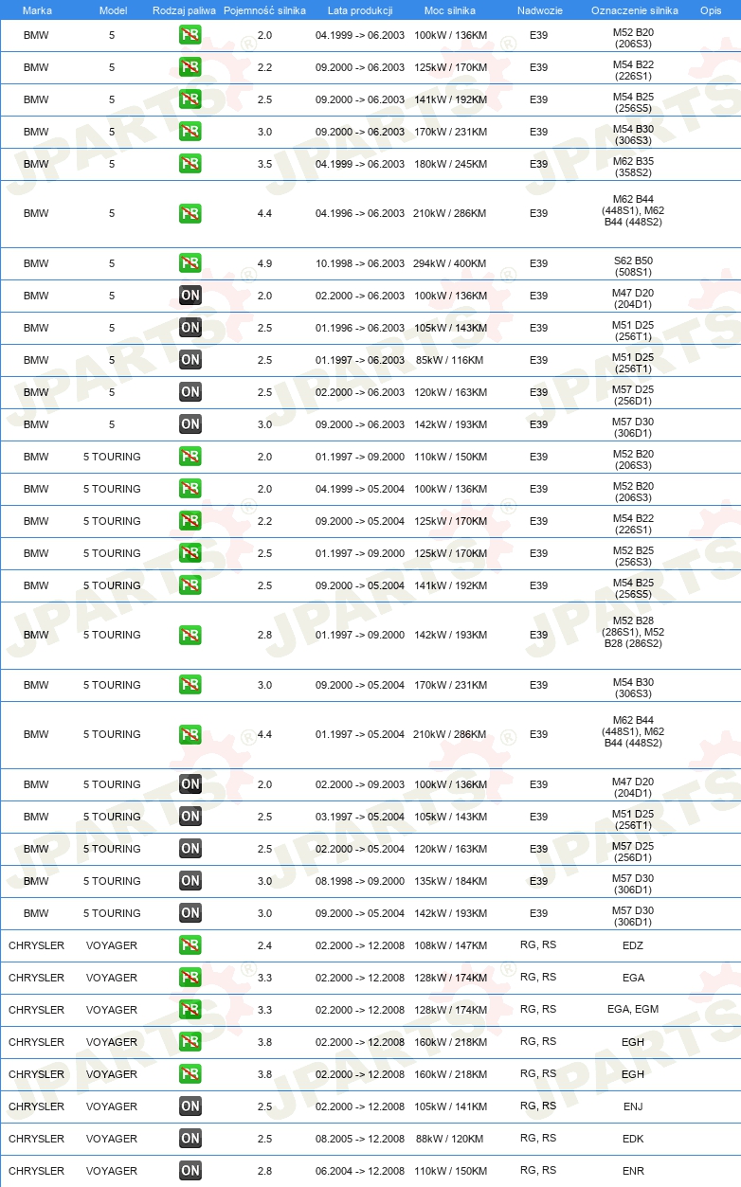This screenshot has width=741, height=1187.
Task: Select the 02.2000 -> 09.2003 production years cell
Action: click(x=360, y=784)
